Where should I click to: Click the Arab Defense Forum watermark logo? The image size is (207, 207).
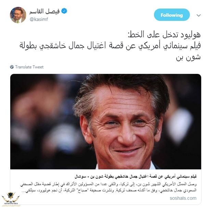[11, 197]
